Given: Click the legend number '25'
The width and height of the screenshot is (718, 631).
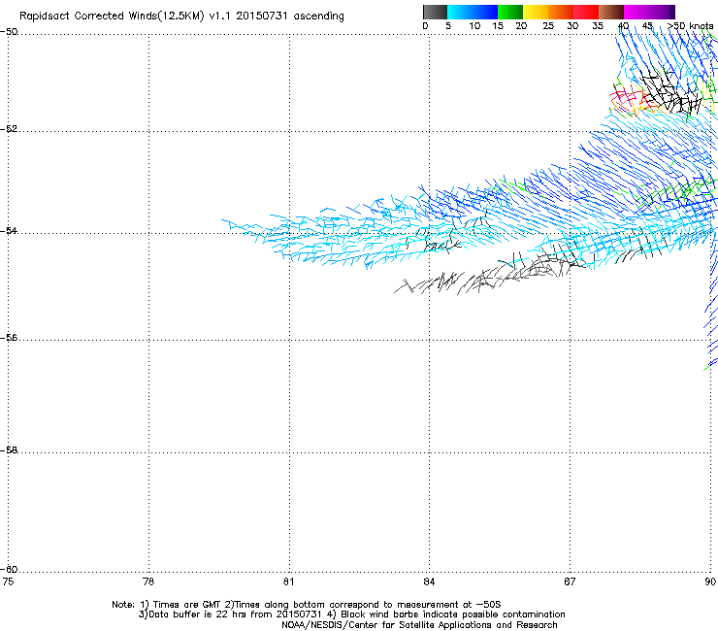Looking at the screenshot, I should pos(548,26).
